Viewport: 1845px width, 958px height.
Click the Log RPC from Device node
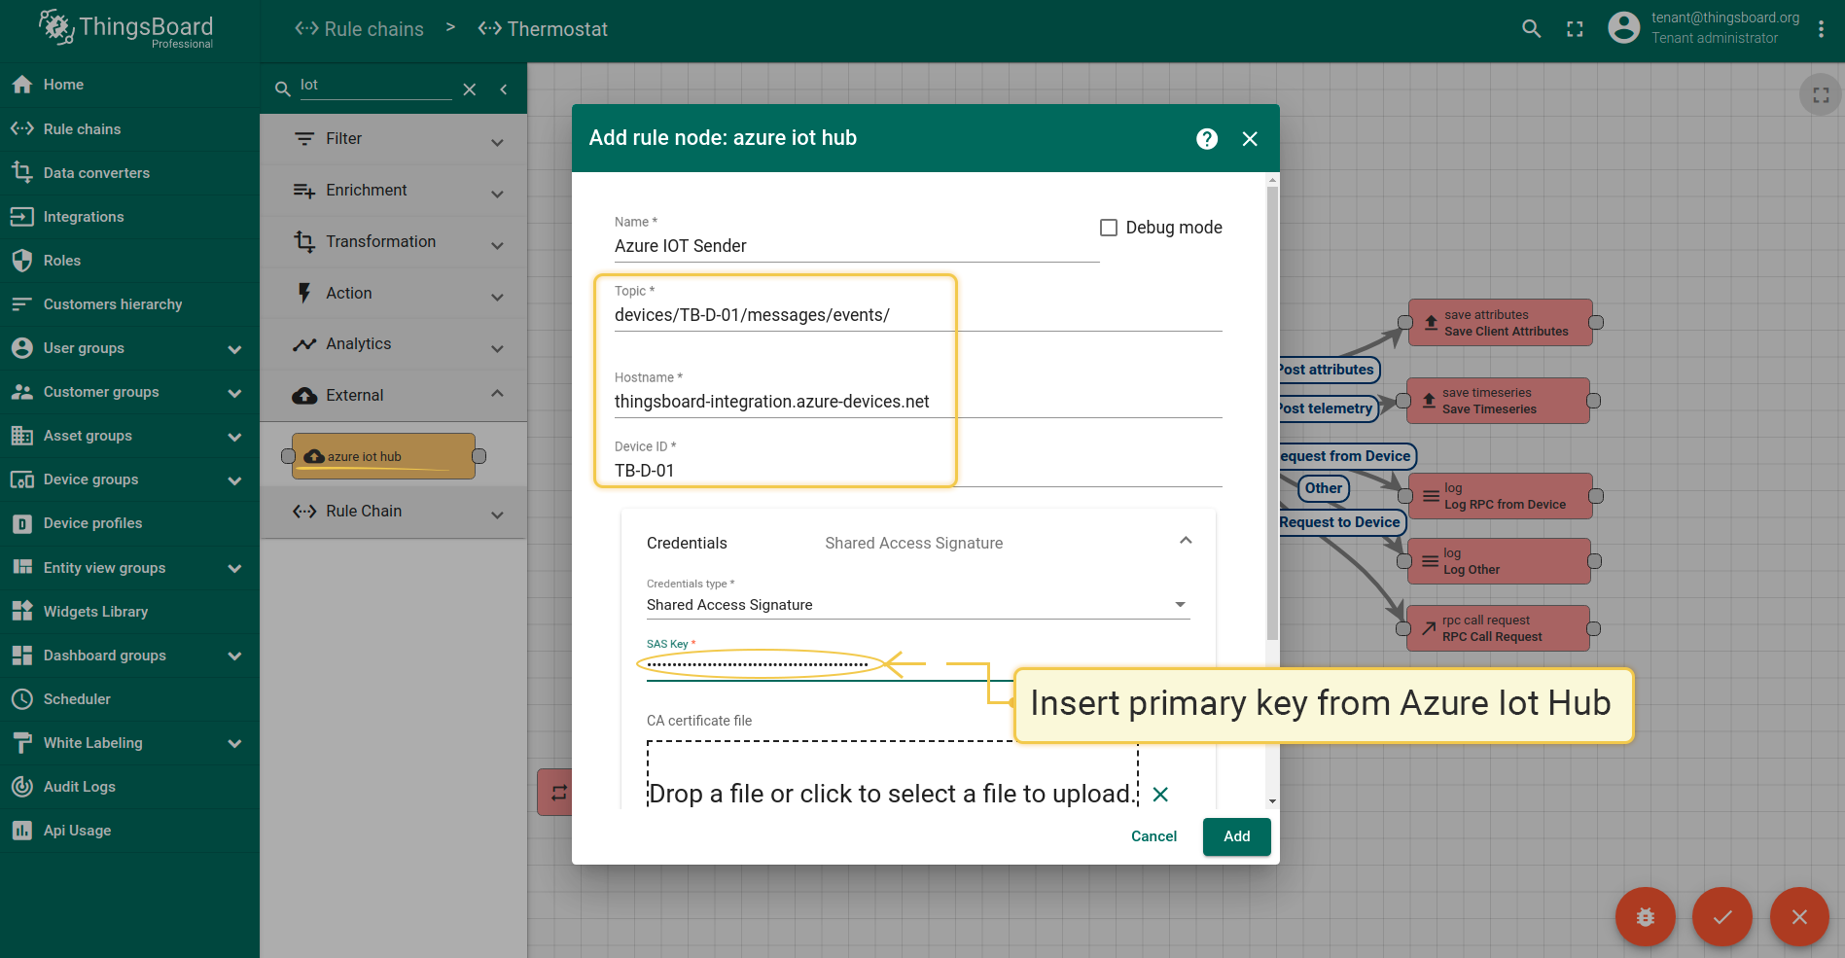pos(1501,496)
